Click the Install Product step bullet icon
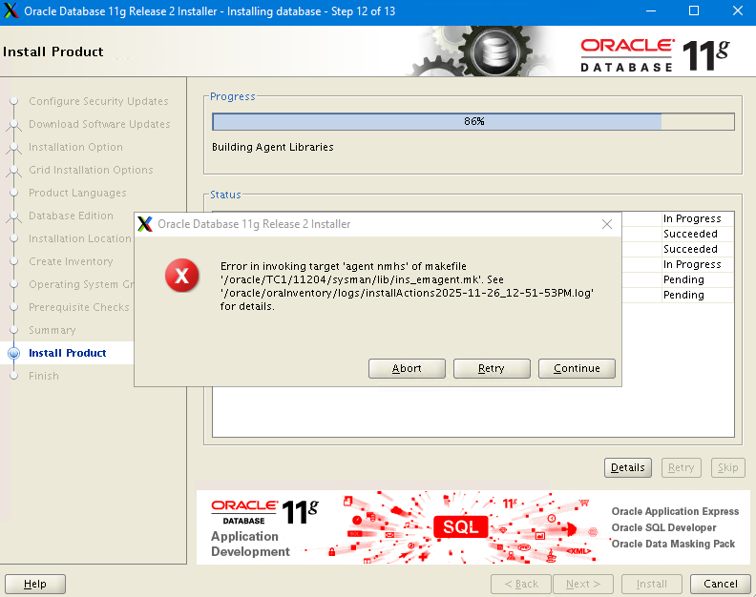Image resolution: width=756 pixels, height=597 pixels. 14,353
